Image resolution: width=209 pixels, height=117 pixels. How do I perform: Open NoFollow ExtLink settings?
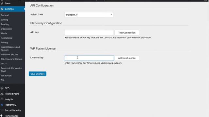9,55
